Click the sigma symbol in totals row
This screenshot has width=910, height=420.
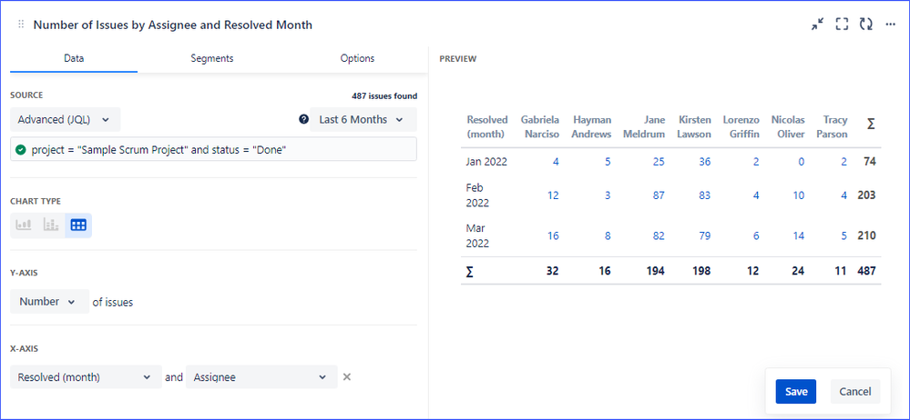click(x=469, y=271)
